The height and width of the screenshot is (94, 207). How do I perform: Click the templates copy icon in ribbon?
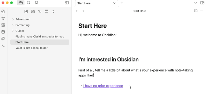pos(3,38)
